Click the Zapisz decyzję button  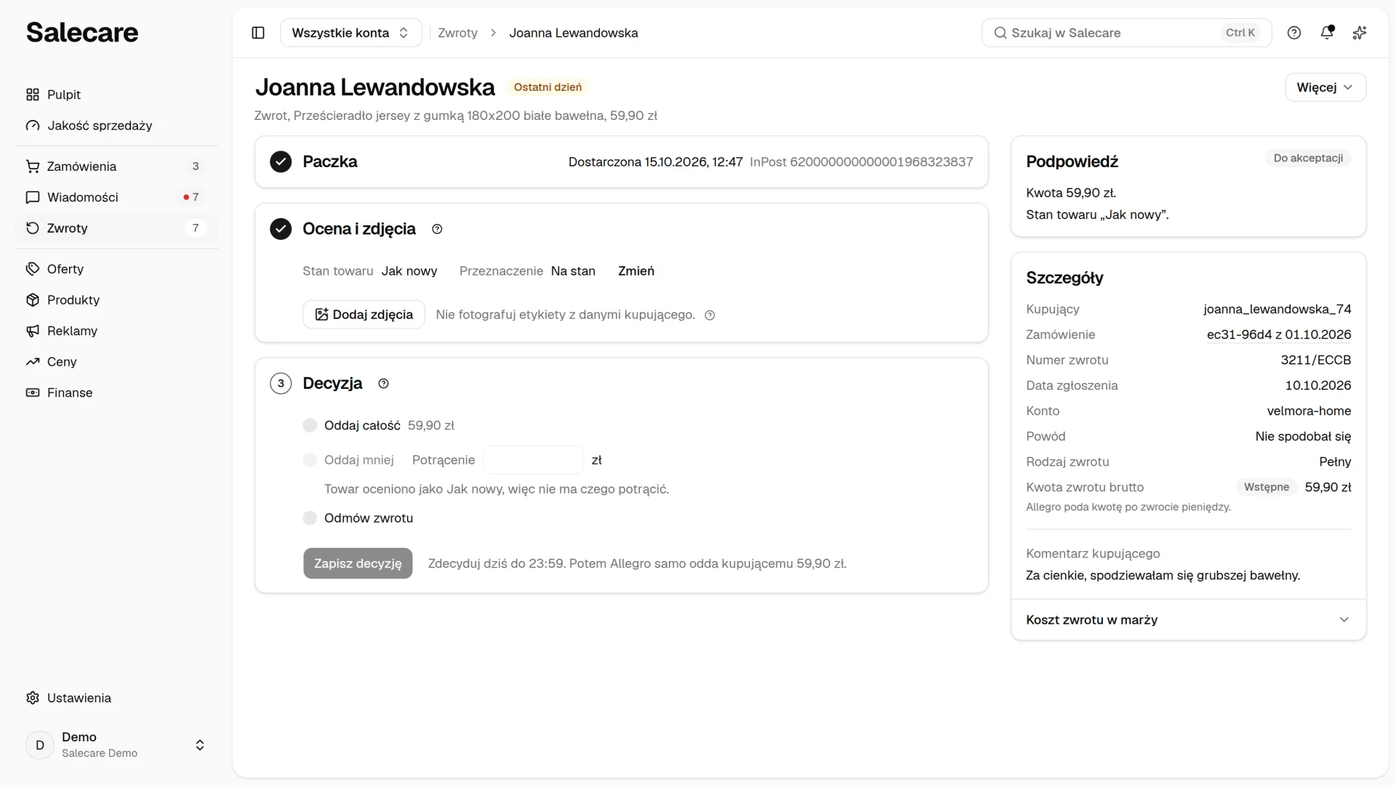[358, 563]
